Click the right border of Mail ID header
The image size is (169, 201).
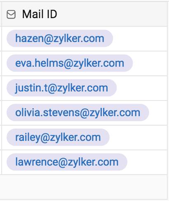tap(167, 14)
